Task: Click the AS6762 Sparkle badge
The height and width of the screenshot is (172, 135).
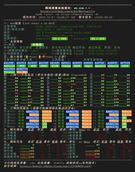Action: pyautogui.click(x=100, y=64)
